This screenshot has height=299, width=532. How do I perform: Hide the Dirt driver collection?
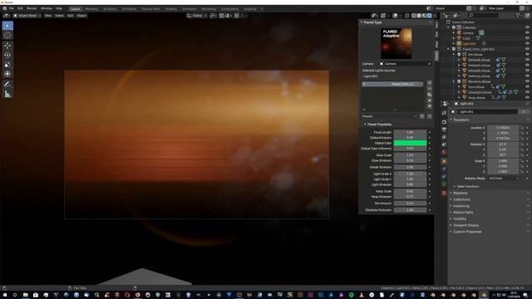coord(527,55)
